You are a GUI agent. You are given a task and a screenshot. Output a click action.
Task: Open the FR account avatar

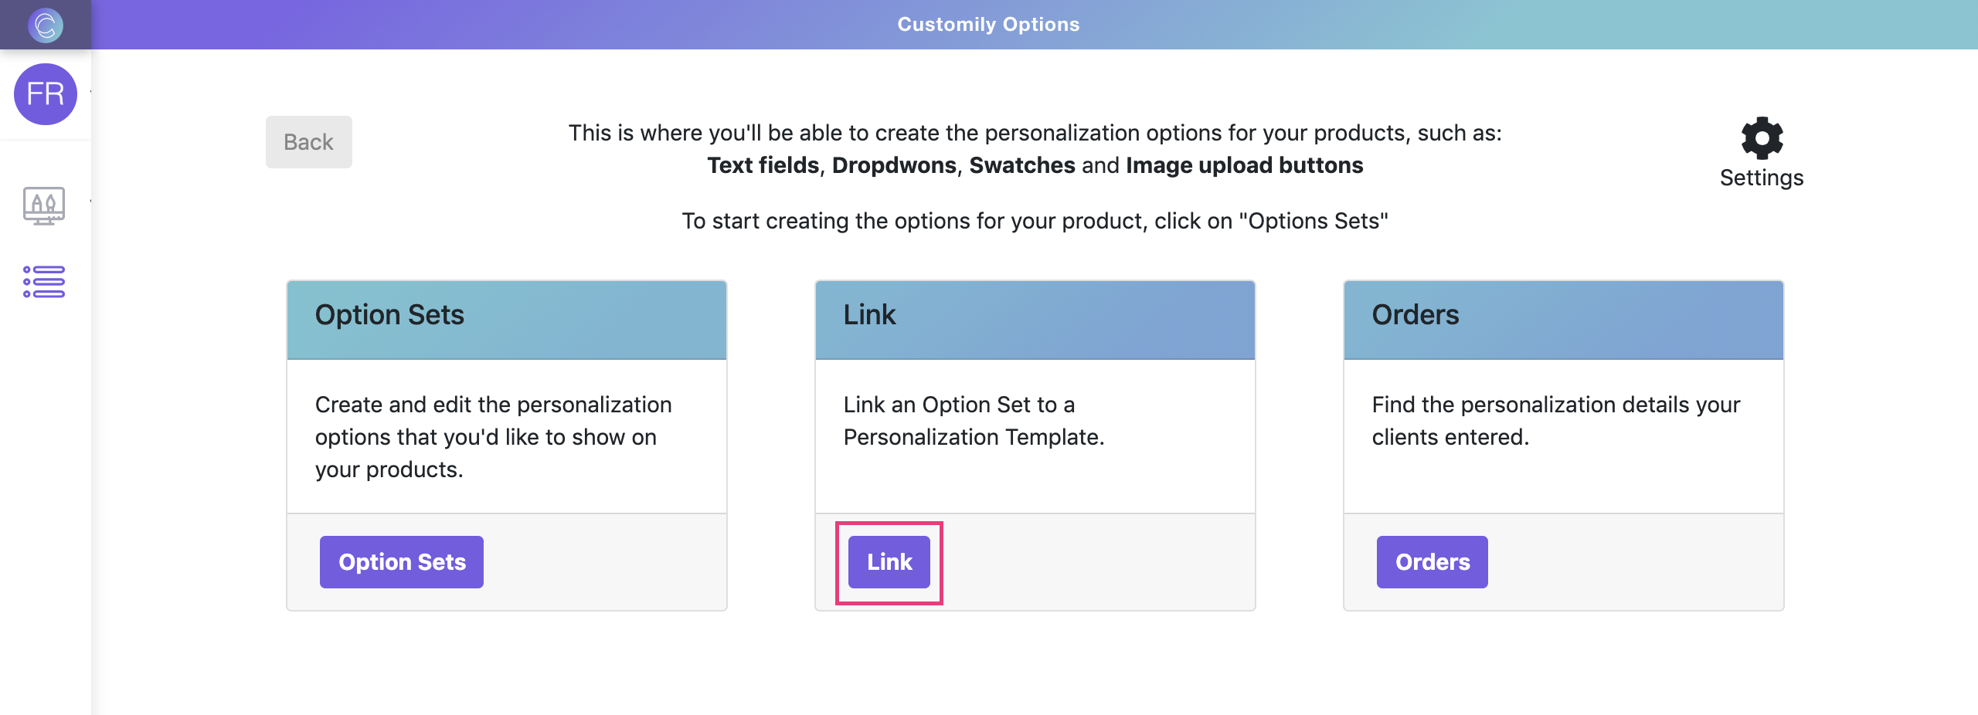pos(46,94)
